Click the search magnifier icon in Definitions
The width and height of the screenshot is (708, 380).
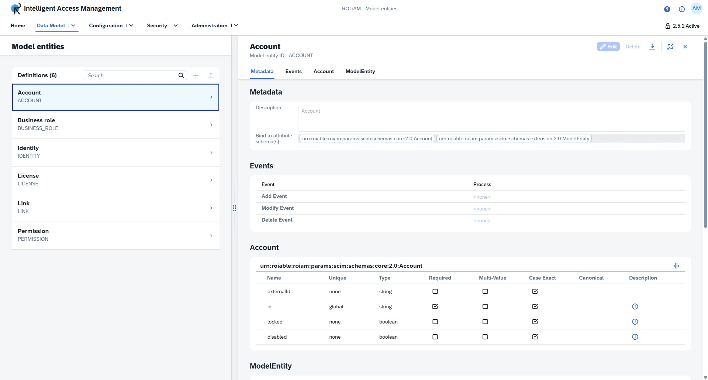(181, 75)
